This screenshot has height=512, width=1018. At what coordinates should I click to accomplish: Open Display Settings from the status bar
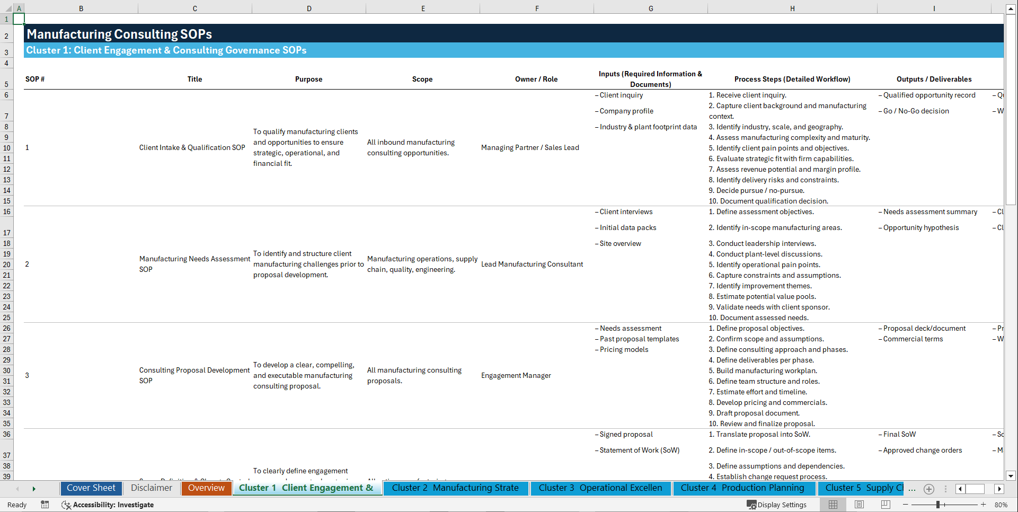[x=777, y=505]
